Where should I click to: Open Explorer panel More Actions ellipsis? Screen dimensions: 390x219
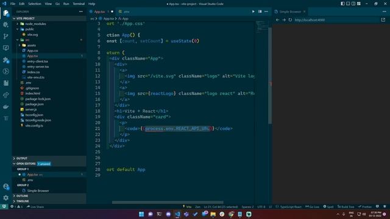[x=81, y=12]
